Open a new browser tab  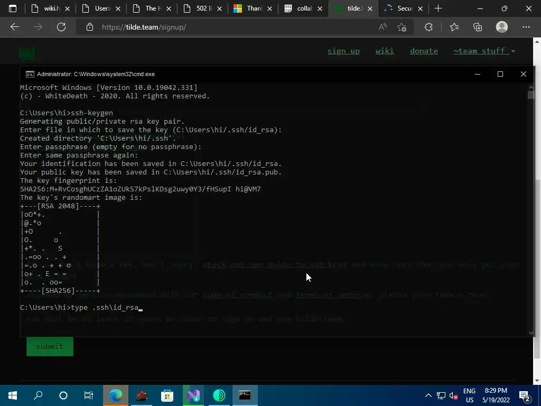click(438, 8)
